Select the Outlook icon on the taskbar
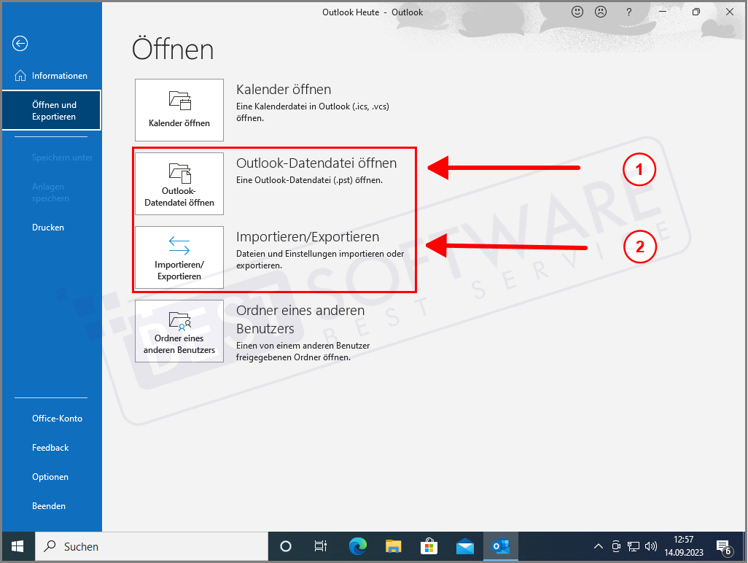Image resolution: width=748 pixels, height=563 pixels. [x=500, y=546]
